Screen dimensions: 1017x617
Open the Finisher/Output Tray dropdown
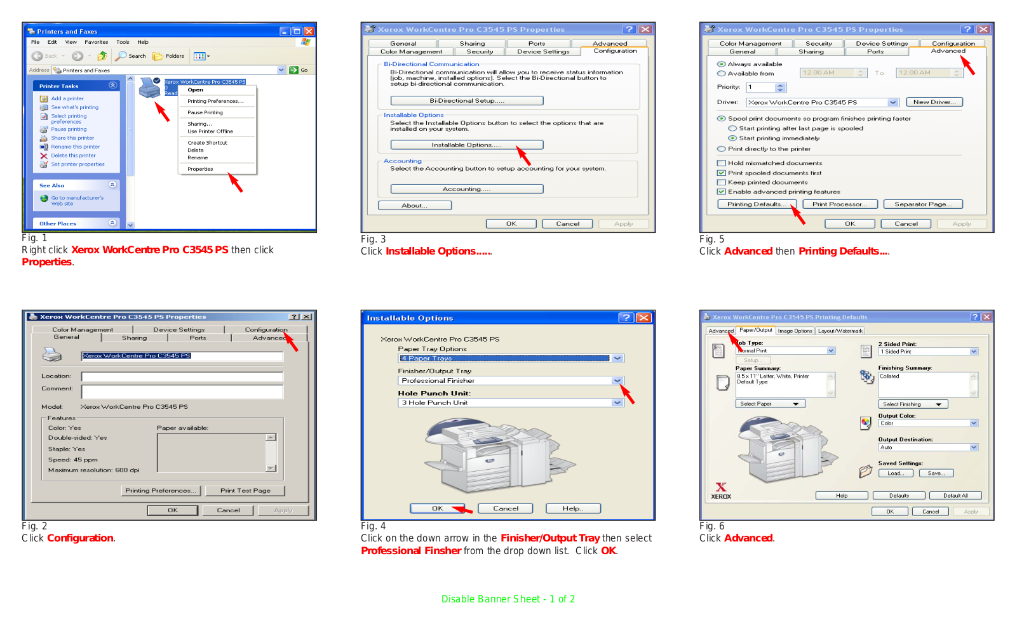coord(617,381)
